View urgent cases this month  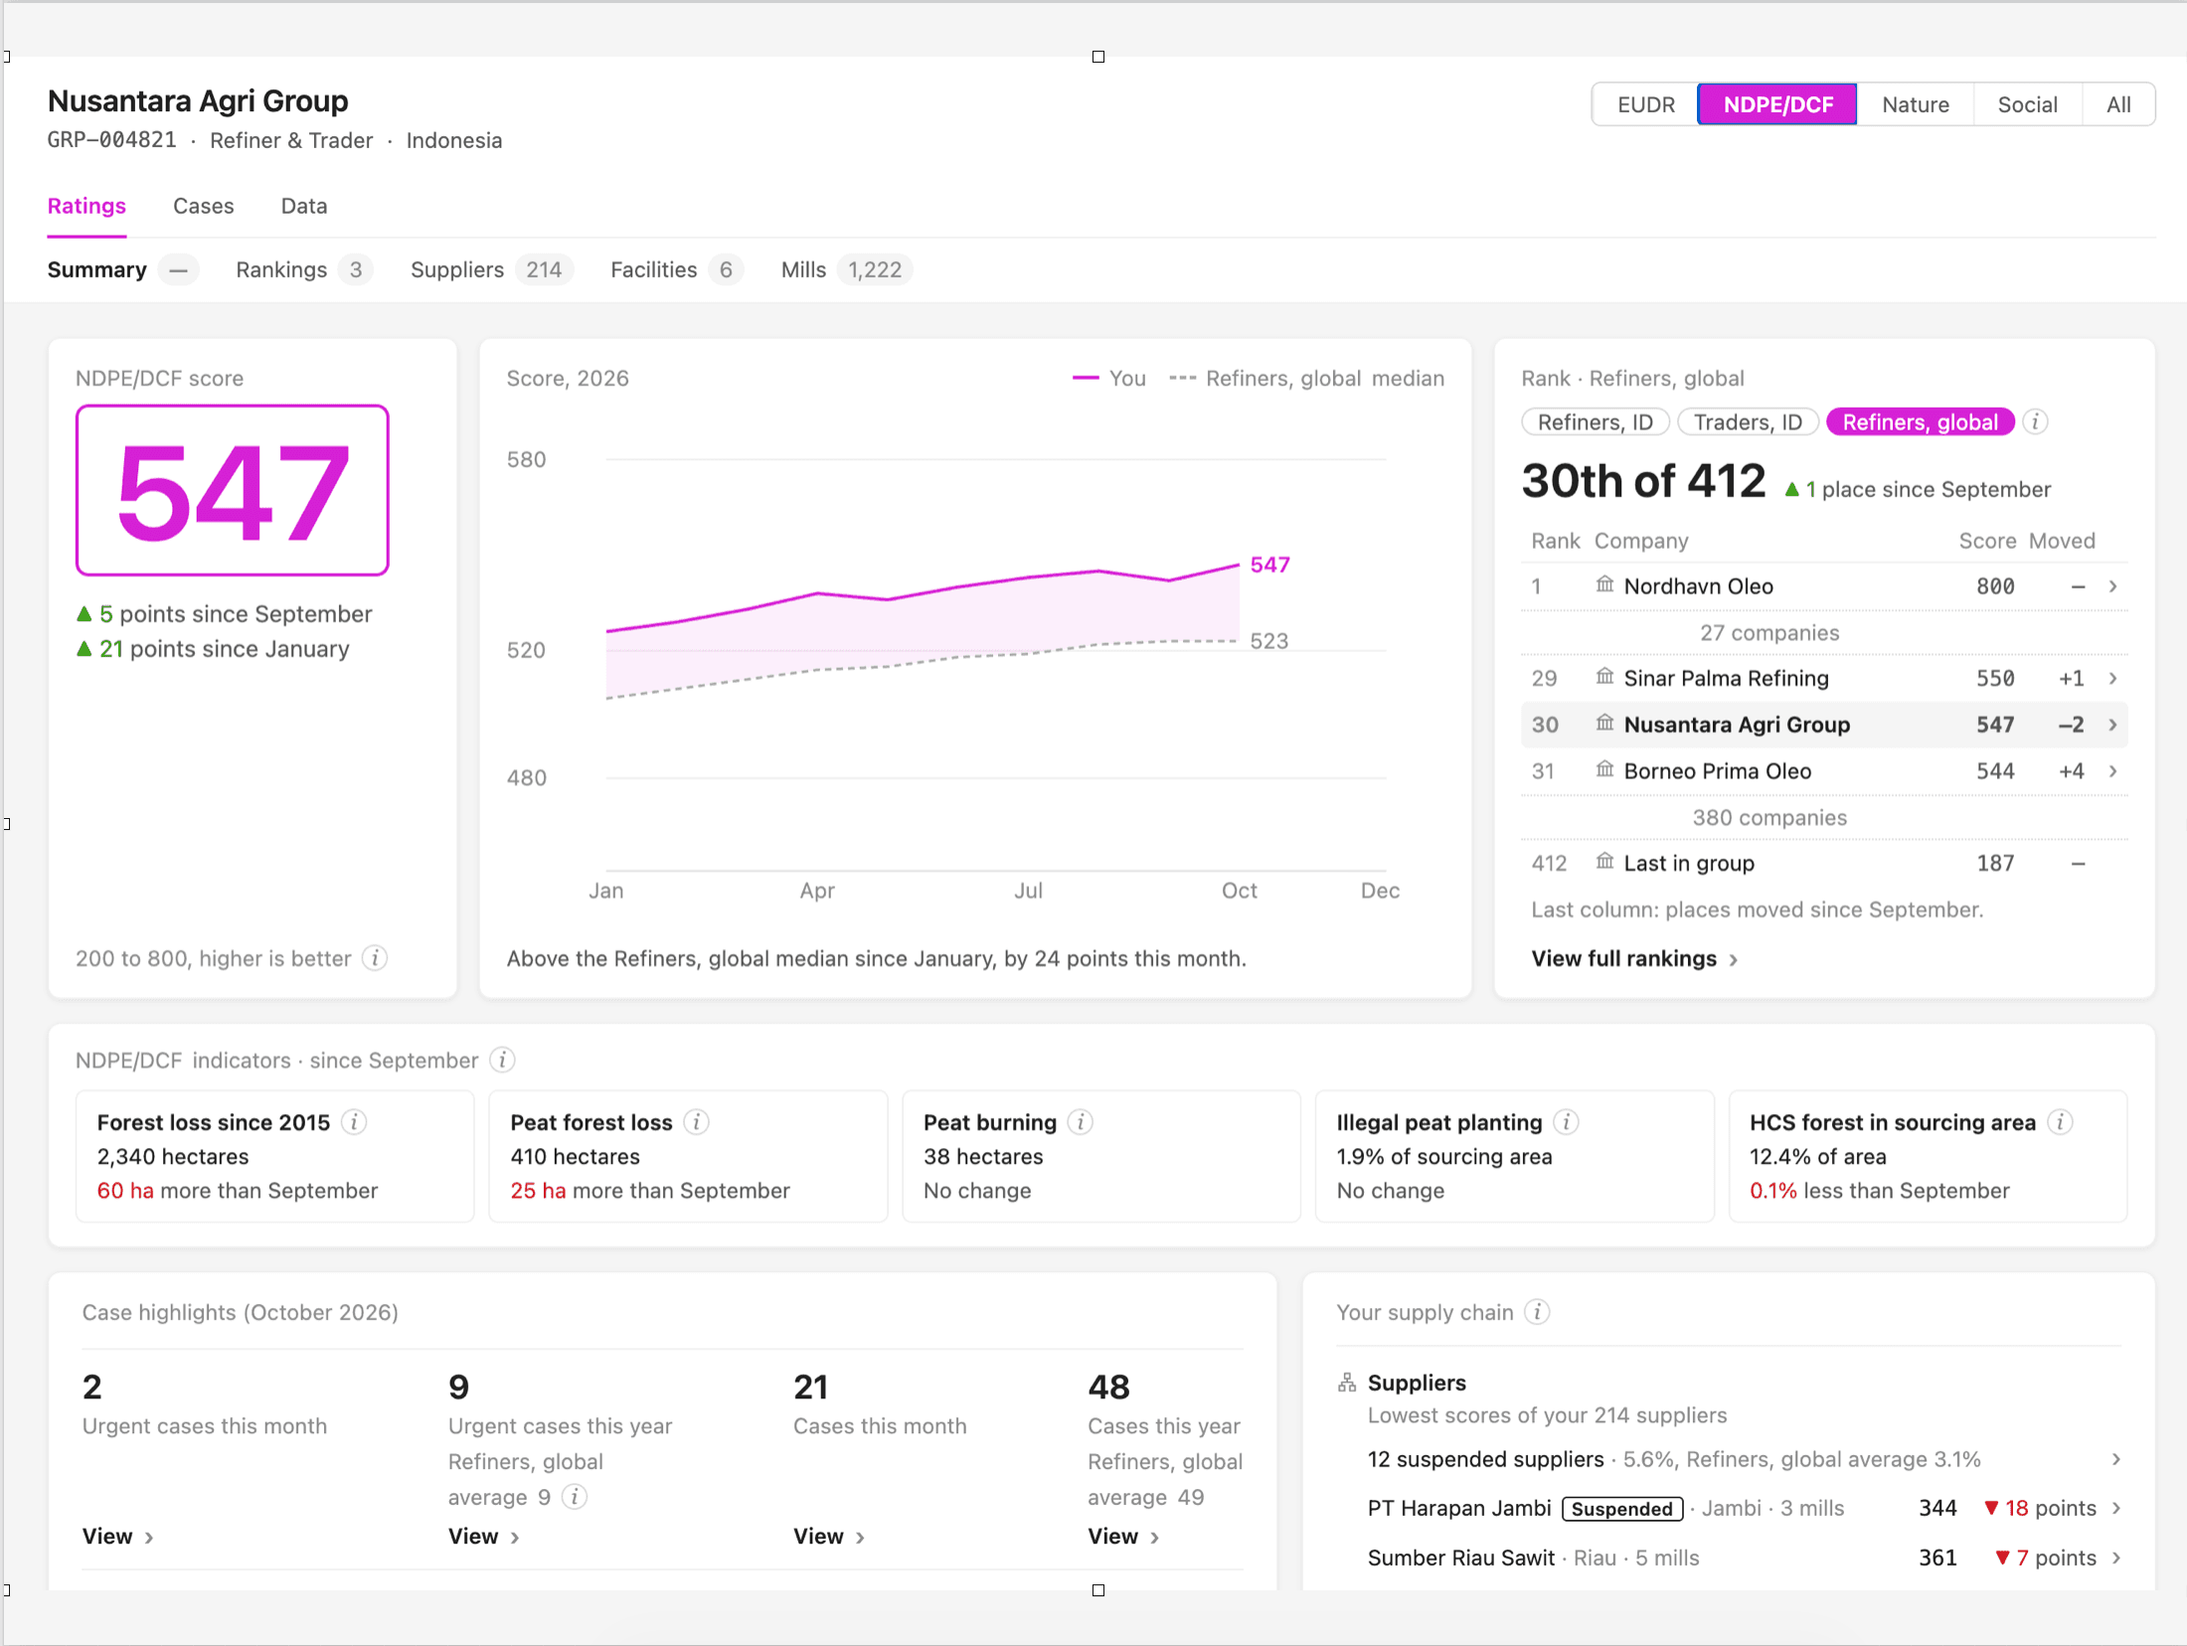click(x=117, y=1537)
